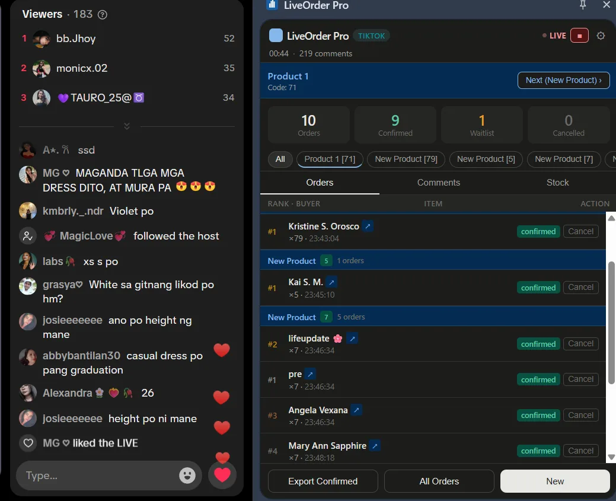Click confirmed status on pre's order
This screenshot has height=501, width=616.
pyautogui.click(x=538, y=379)
